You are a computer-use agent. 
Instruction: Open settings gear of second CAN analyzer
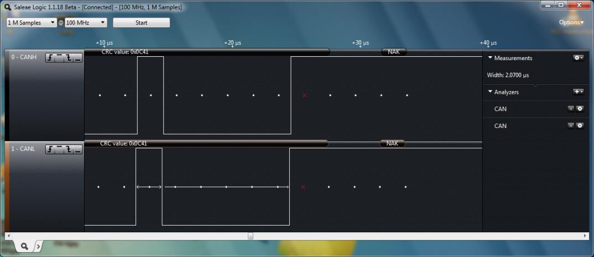pos(580,126)
